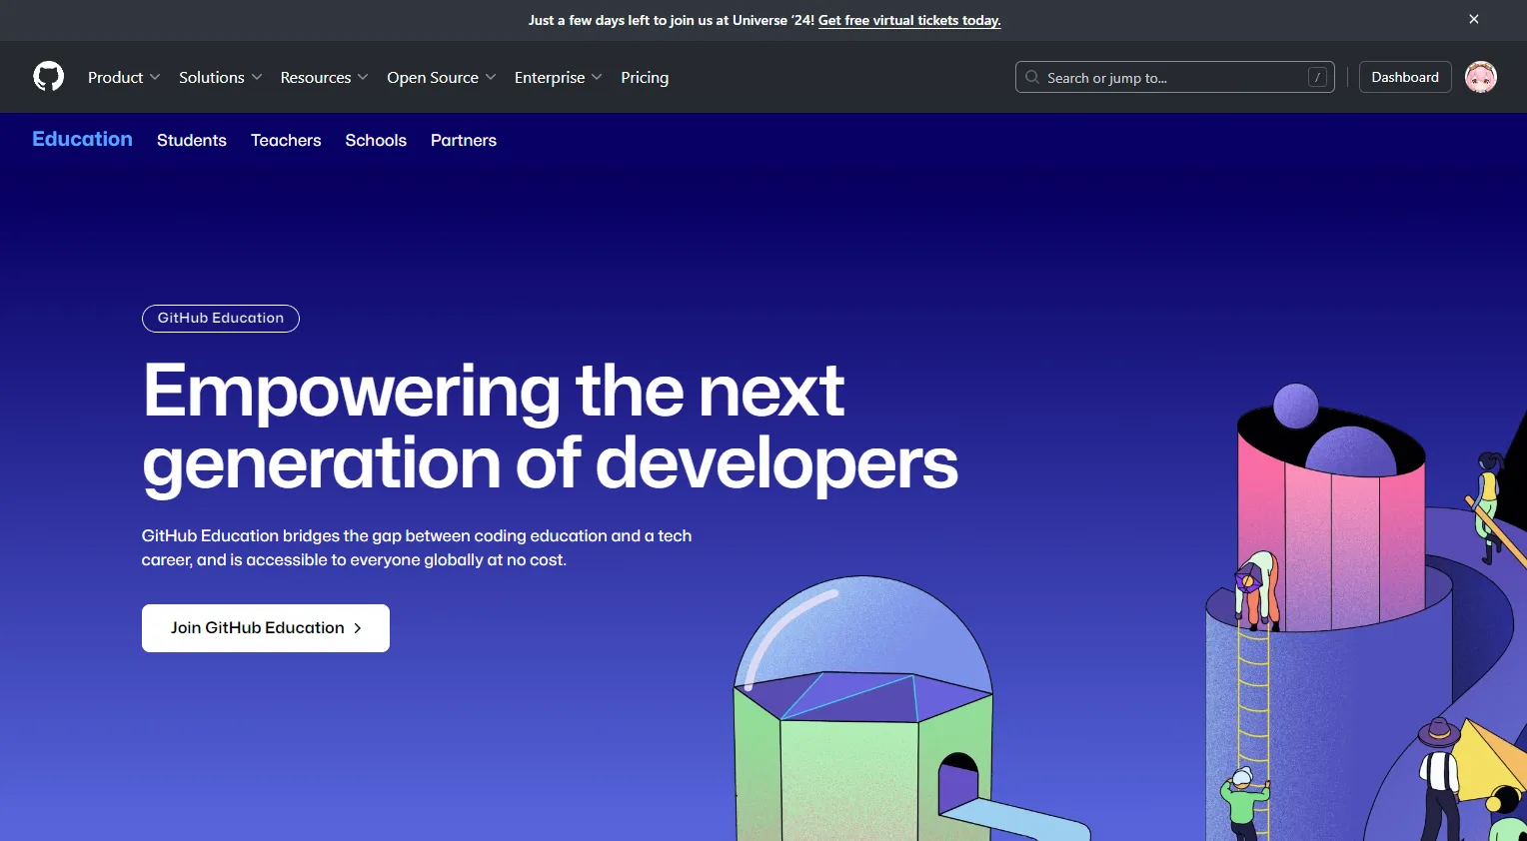Expand the Enterprise dropdown menu
The height and width of the screenshot is (841, 1527).
(558, 77)
